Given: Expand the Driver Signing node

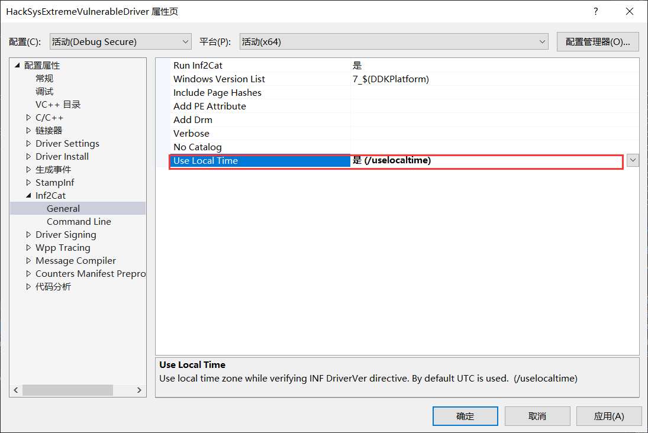Looking at the screenshot, I should coord(28,235).
